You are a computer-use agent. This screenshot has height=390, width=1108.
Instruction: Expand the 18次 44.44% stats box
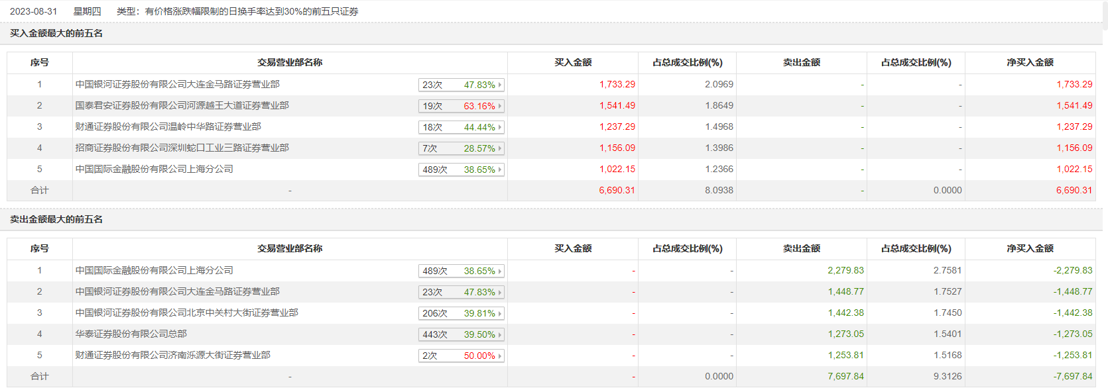click(x=462, y=127)
